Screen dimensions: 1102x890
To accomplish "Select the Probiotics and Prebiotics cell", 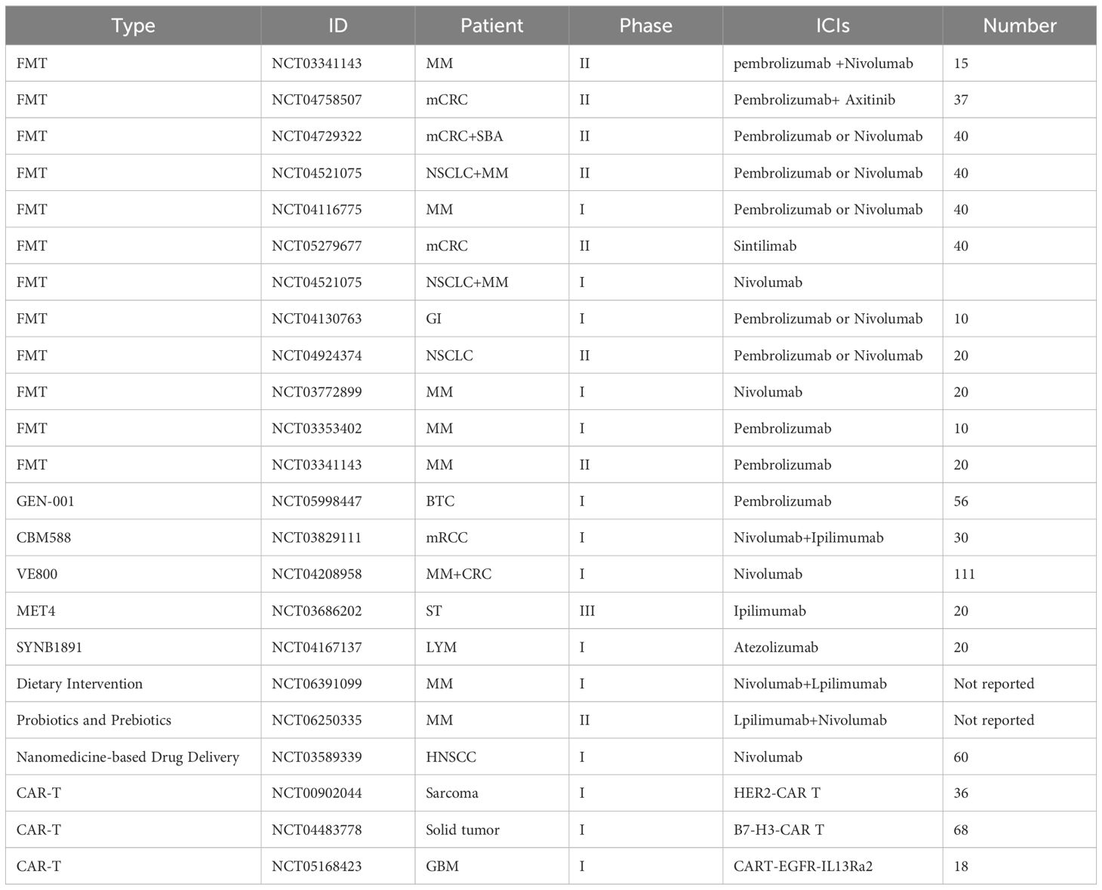I will (x=94, y=720).
